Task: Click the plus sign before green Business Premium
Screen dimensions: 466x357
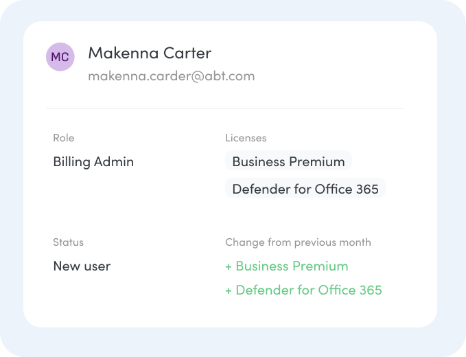Action: pyautogui.click(x=229, y=266)
